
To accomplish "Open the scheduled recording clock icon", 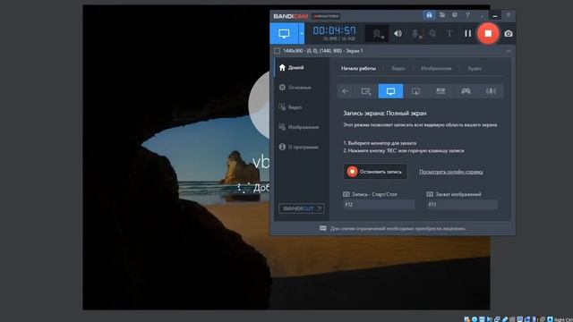I will [455, 15].
